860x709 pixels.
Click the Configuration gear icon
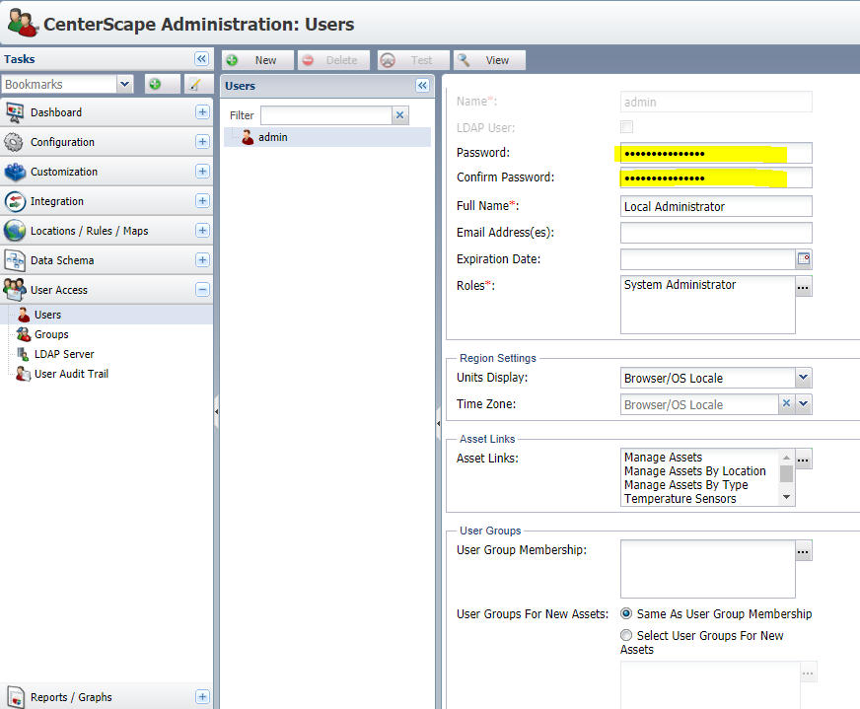pyautogui.click(x=14, y=142)
